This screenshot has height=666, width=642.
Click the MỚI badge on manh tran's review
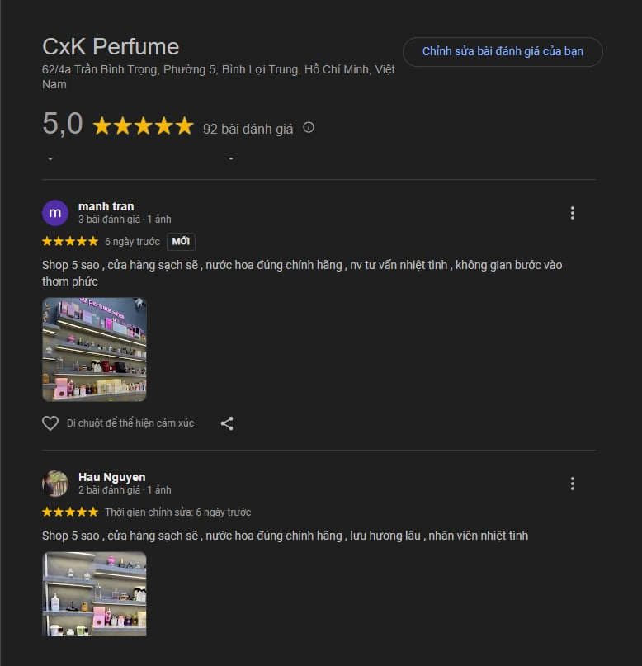(181, 241)
